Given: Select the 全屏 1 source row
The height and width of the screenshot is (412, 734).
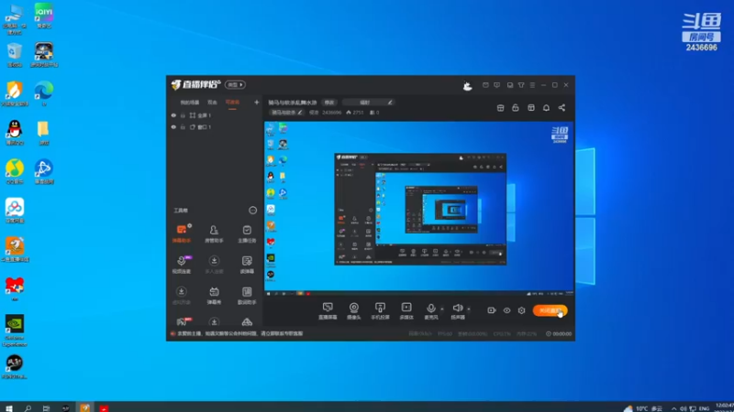Looking at the screenshot, I should click(215, 115).
